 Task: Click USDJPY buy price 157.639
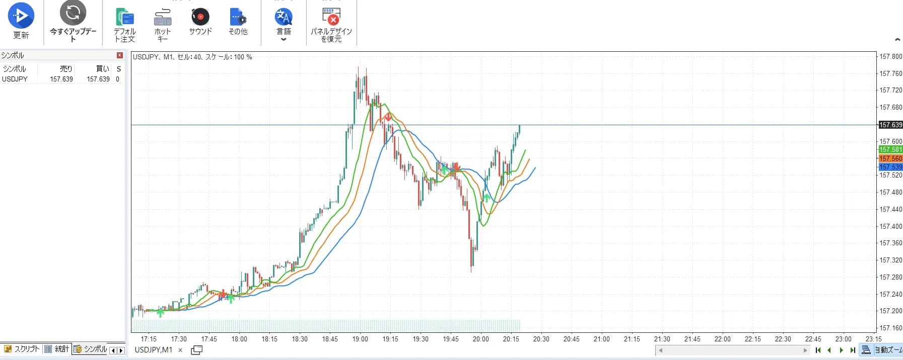[x=98, y=79]
